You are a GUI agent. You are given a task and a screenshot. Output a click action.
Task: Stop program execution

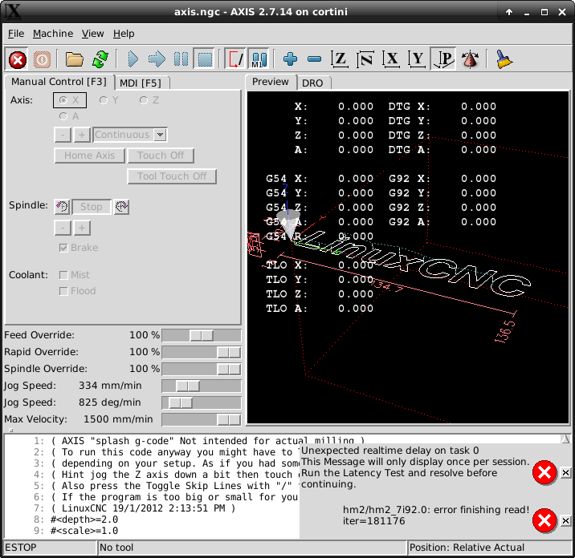[205, 59]
